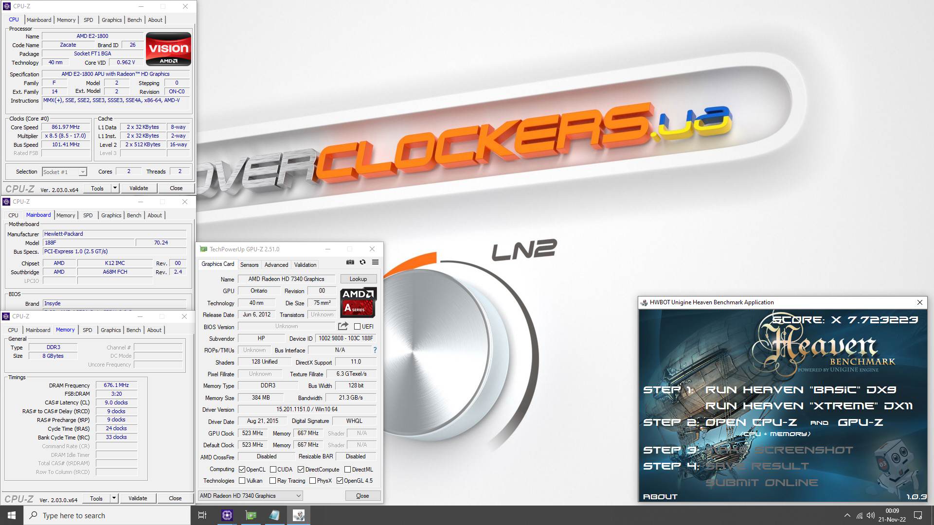Open the Memory tab in top CPU-Z

(66, 20)
